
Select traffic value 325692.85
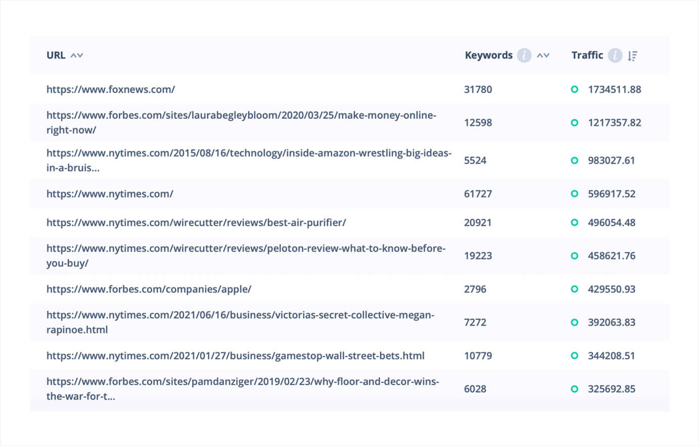coord(611,389)
